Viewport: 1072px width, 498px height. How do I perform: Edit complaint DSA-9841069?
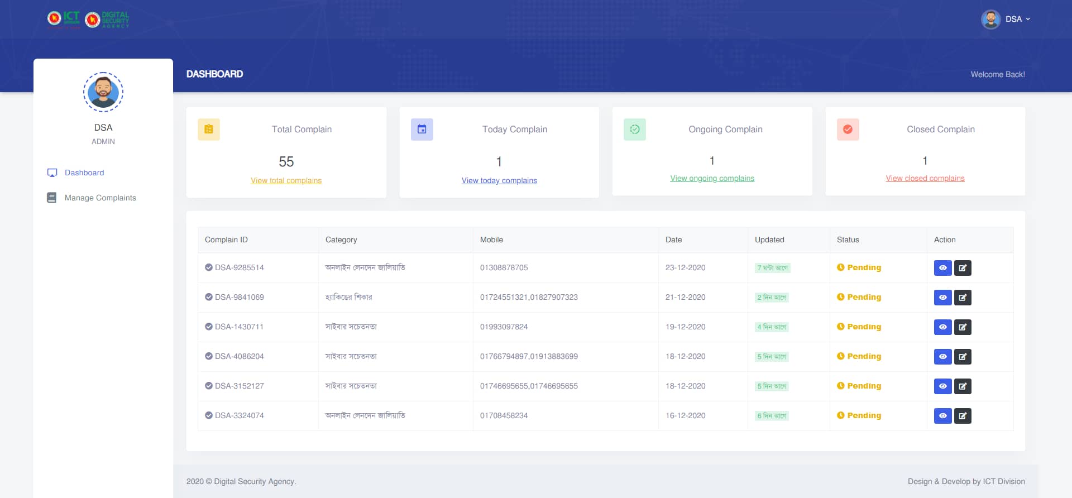pyautogui.click(x=963, y=298)
